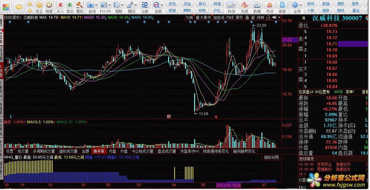
Task: Expand the 选股 dropdown arrow
Action: pos(162,5)
